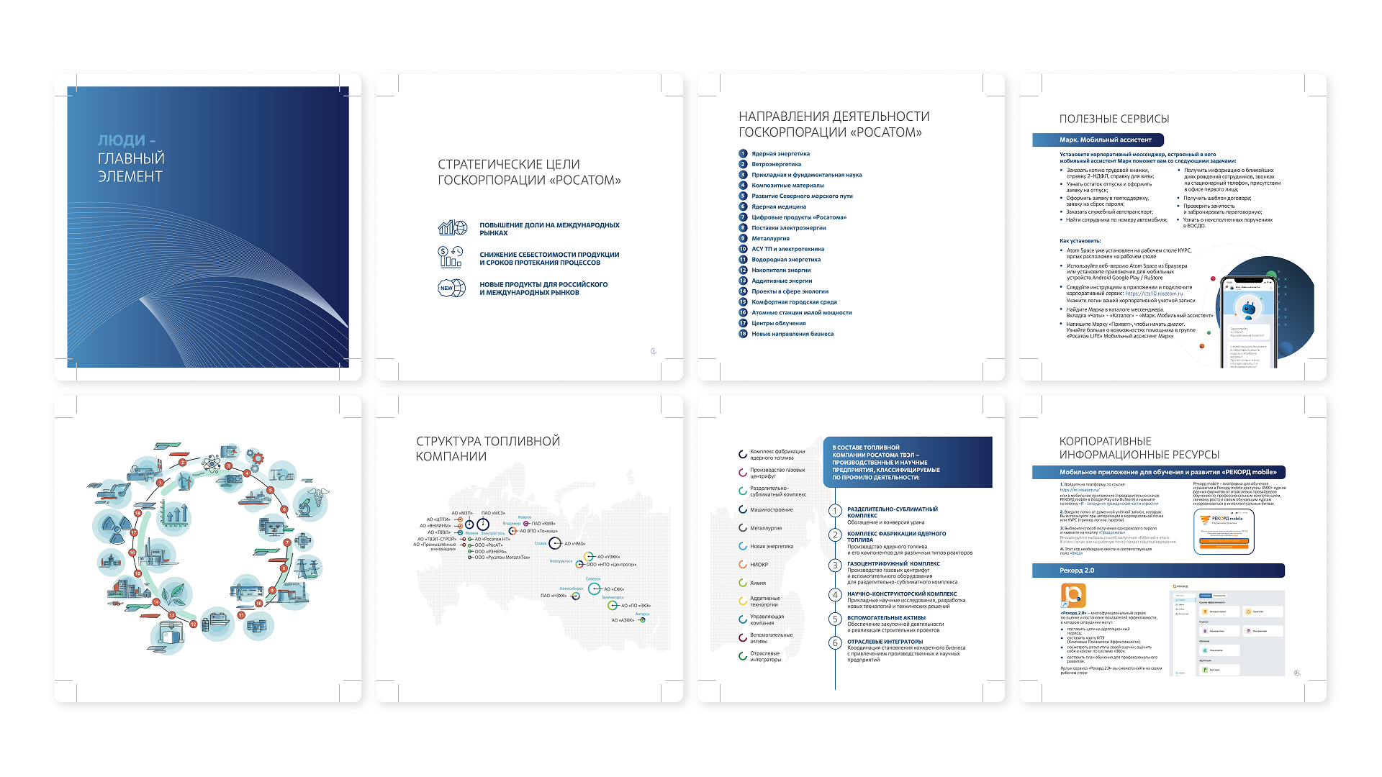The height and width of the screenshot is (777, 1382).
Task: Click the АО «ЧМЗ» dark ring marker on map
Action: click(x=555, y=544)
